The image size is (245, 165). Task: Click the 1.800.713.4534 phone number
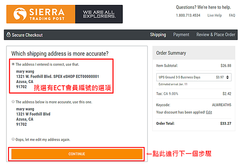tap(188, 15)
